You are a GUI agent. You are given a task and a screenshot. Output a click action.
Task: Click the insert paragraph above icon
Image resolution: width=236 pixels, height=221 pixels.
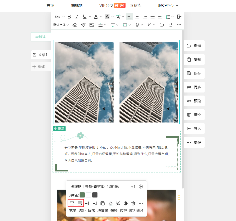point(87,203)
